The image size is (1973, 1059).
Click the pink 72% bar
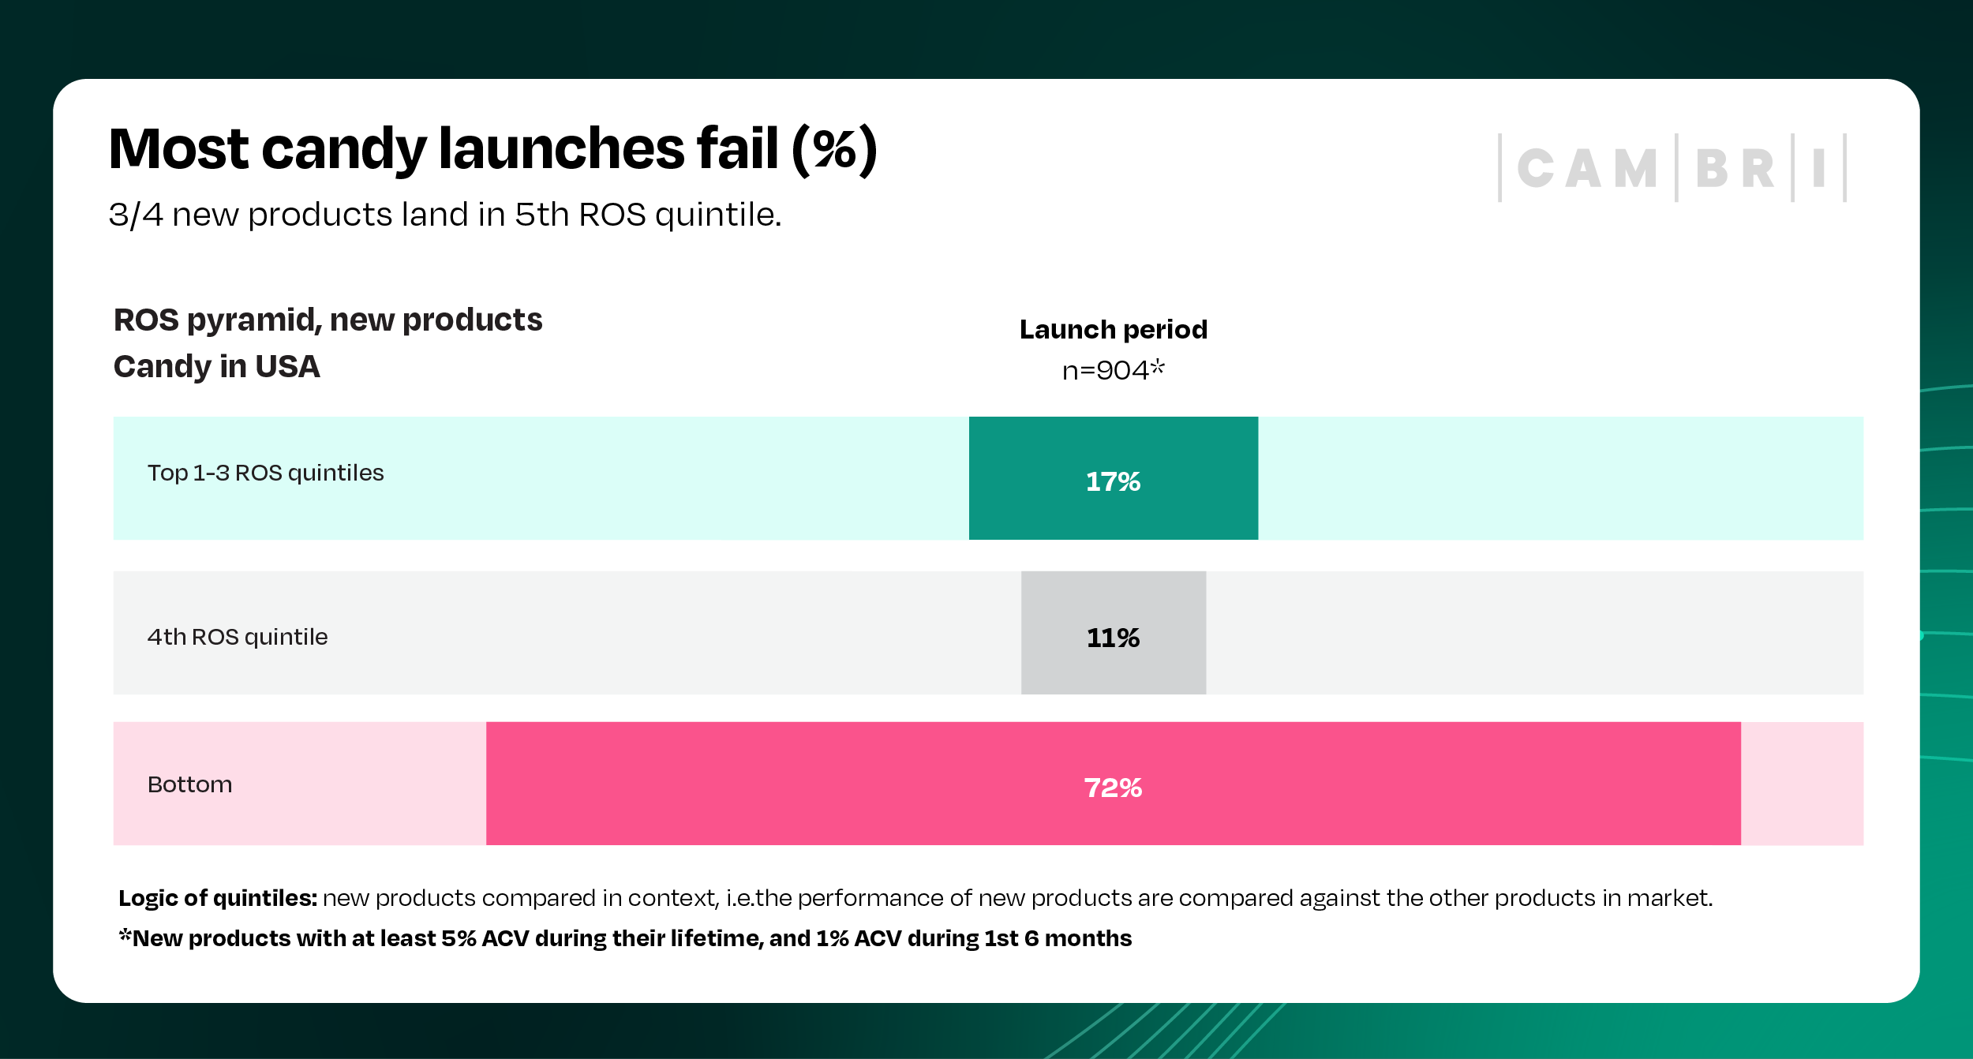1113,784
